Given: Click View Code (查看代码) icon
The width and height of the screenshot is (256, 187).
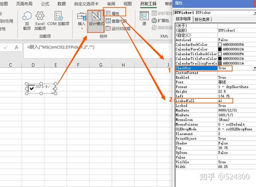Looking at the screenshot, I should 108,21.
